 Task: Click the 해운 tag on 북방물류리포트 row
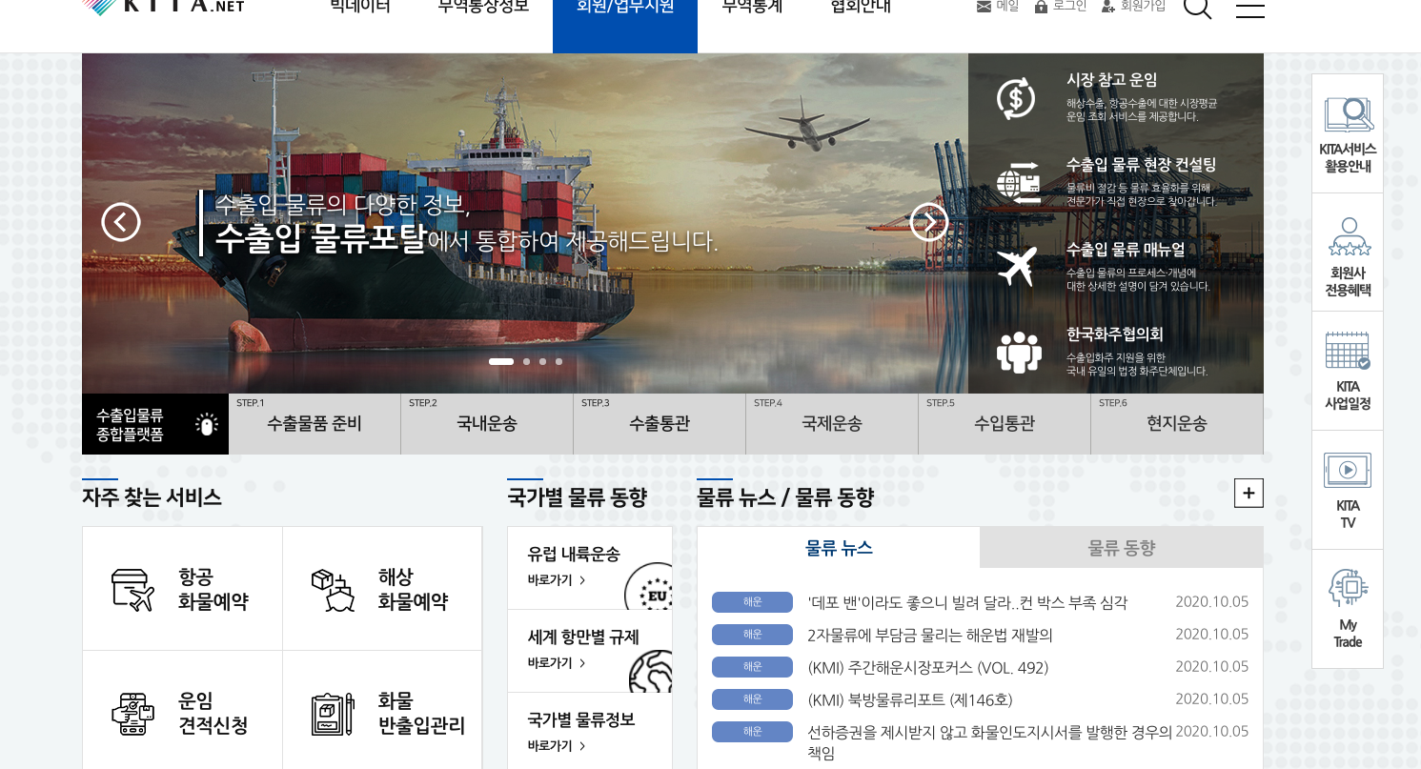752,699
